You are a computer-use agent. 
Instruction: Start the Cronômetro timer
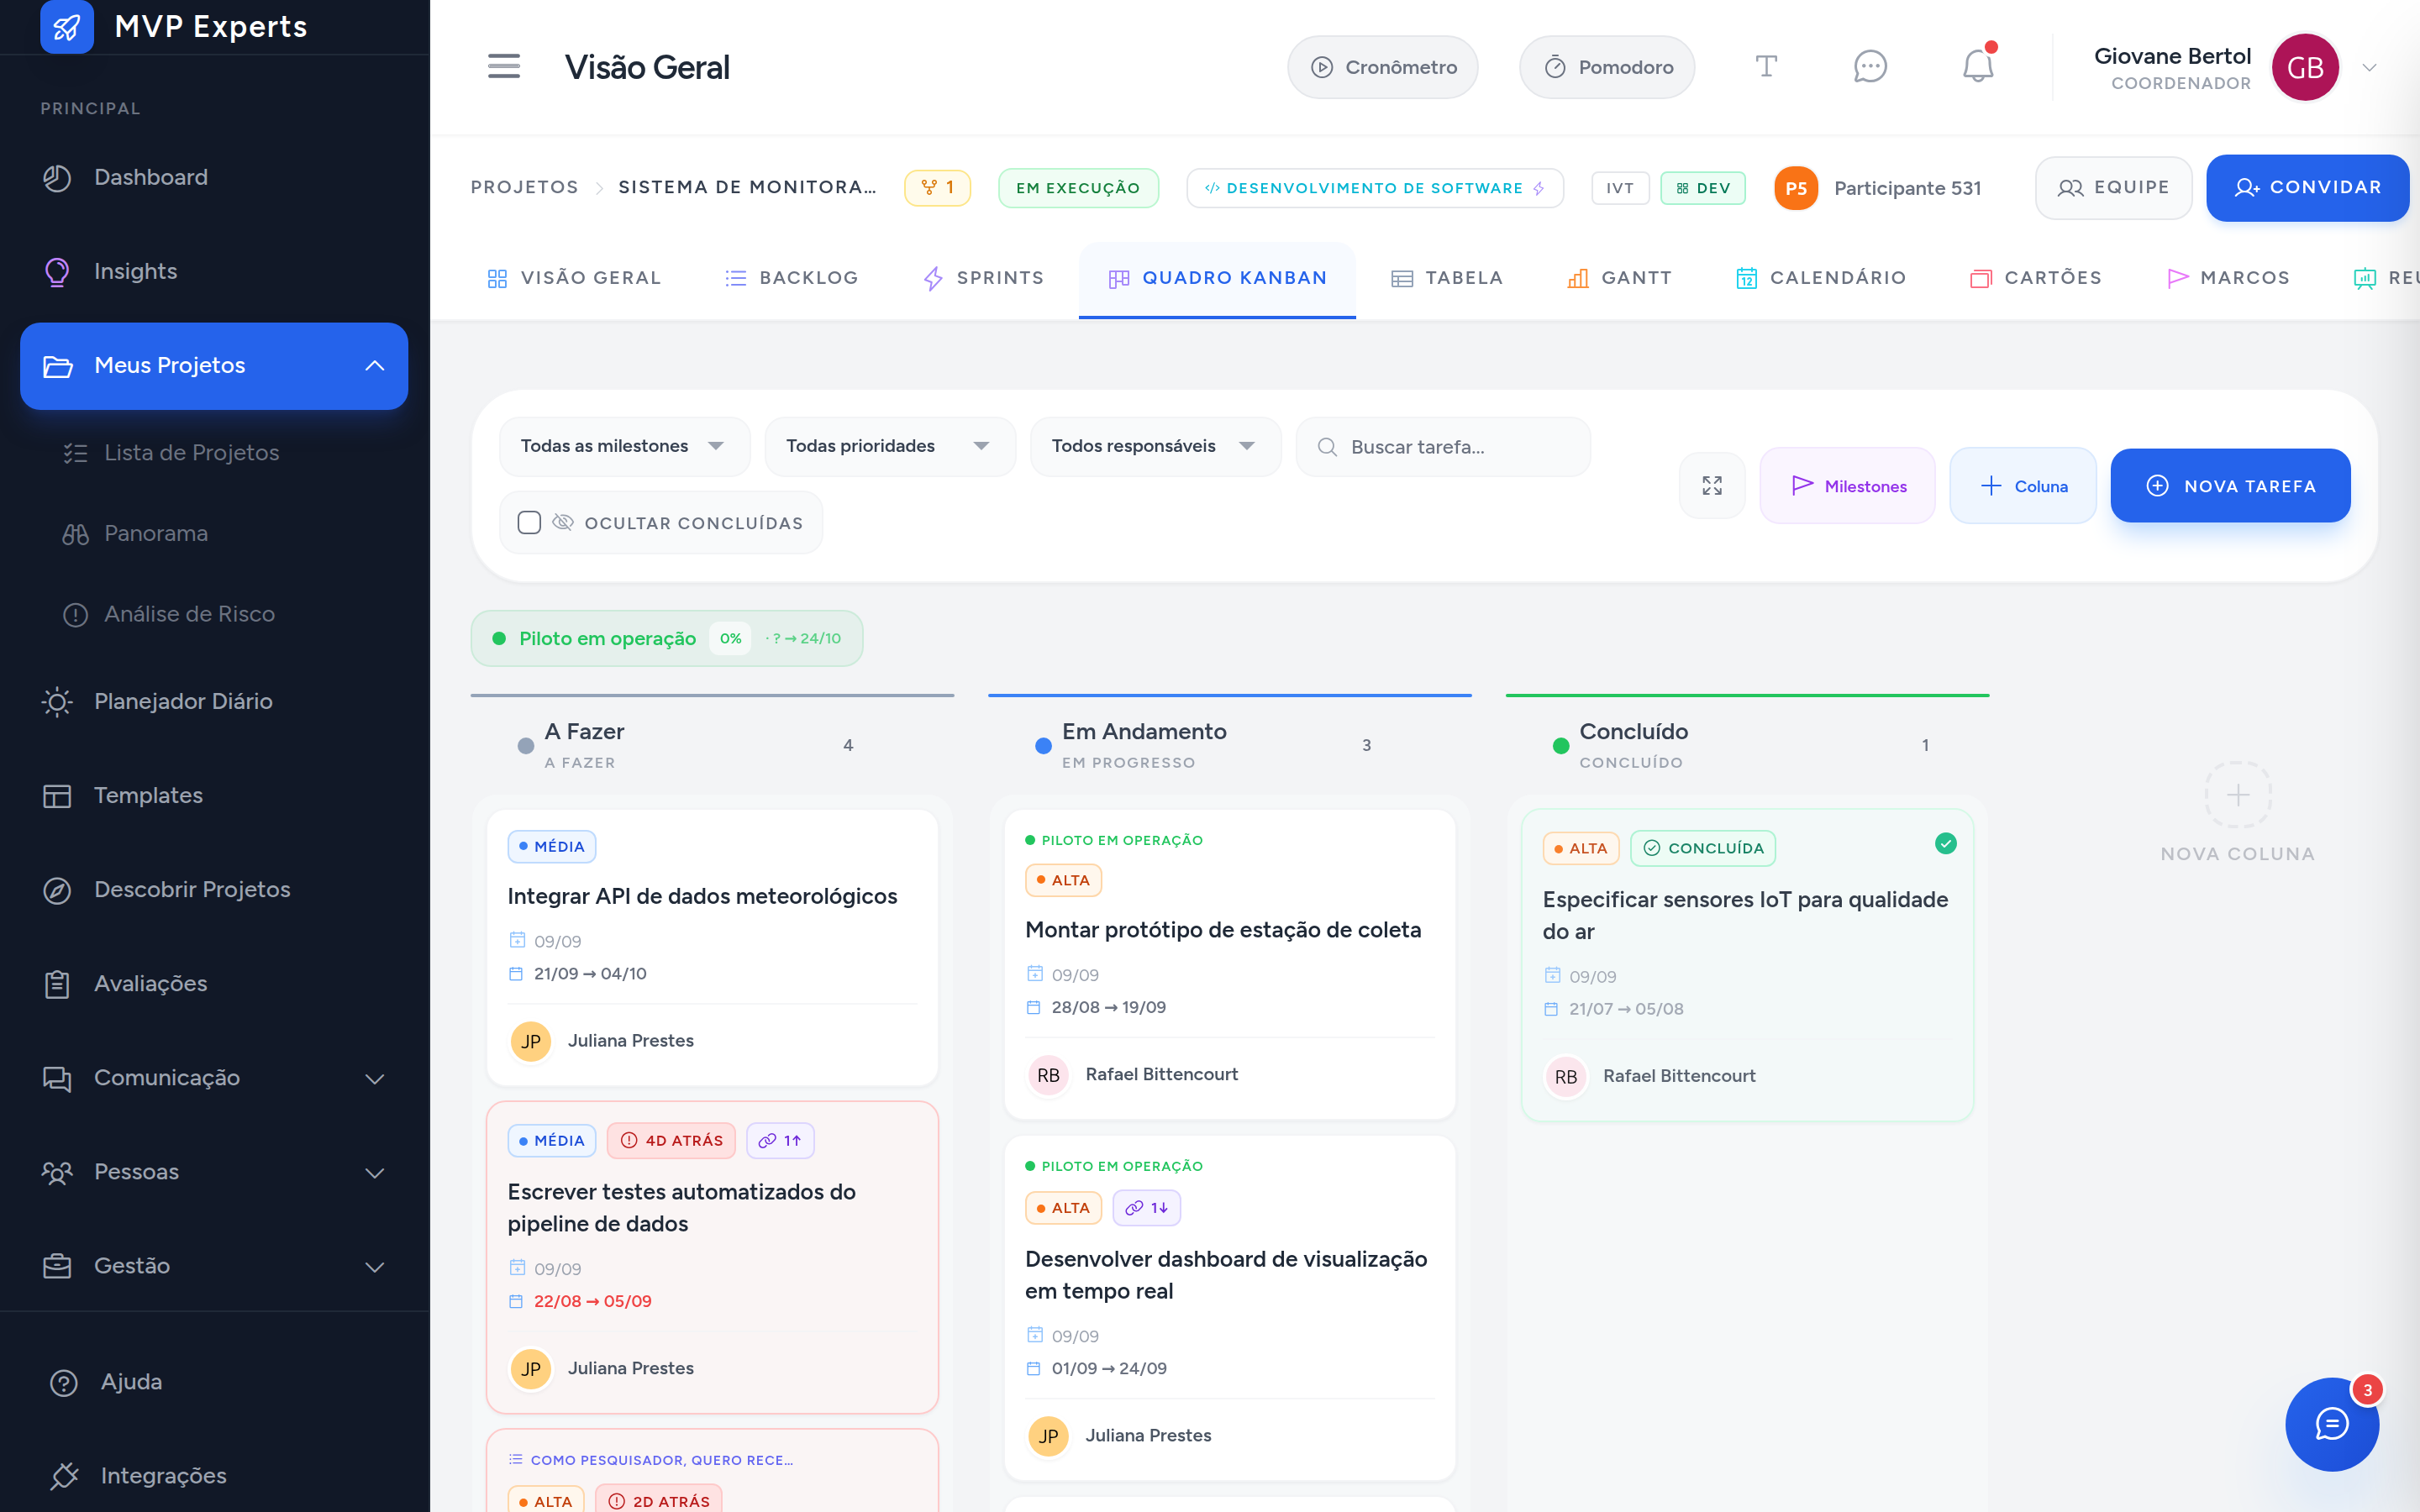click(1382, 67)
